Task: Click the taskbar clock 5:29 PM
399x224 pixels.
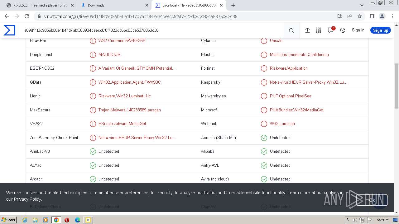Action: 383,220
